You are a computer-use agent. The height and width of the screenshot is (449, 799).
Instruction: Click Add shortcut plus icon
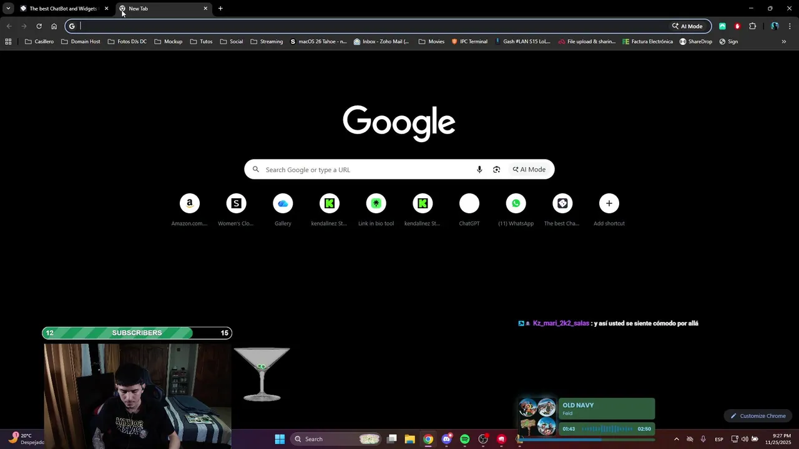(x=609, y=203)
